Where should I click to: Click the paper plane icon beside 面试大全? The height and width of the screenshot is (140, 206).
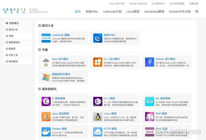7,29
